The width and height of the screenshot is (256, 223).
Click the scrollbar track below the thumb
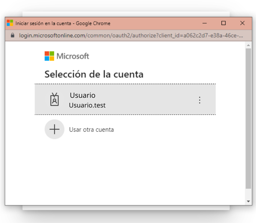pos(248,194)
